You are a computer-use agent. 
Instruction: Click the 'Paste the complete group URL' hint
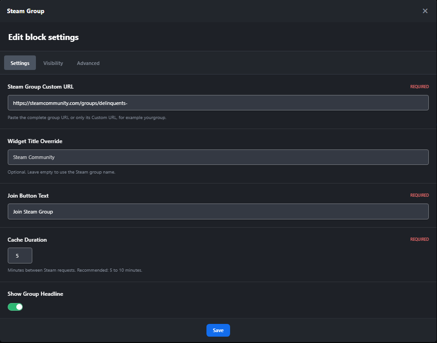87,118
